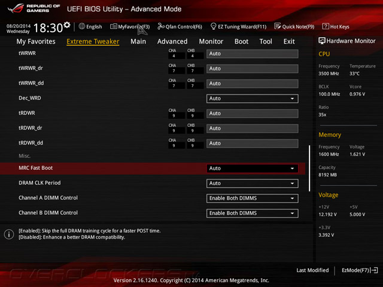This screenshot has height=287, width=383.
Task: Select the MRC Fast Boot row label
Action: (x=36, y=168)
